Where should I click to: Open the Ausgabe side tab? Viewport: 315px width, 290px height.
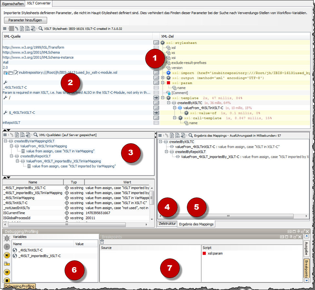[306, 248]
